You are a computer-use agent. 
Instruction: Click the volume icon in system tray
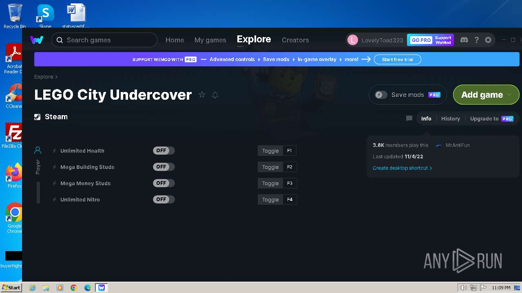pos(463,288)
